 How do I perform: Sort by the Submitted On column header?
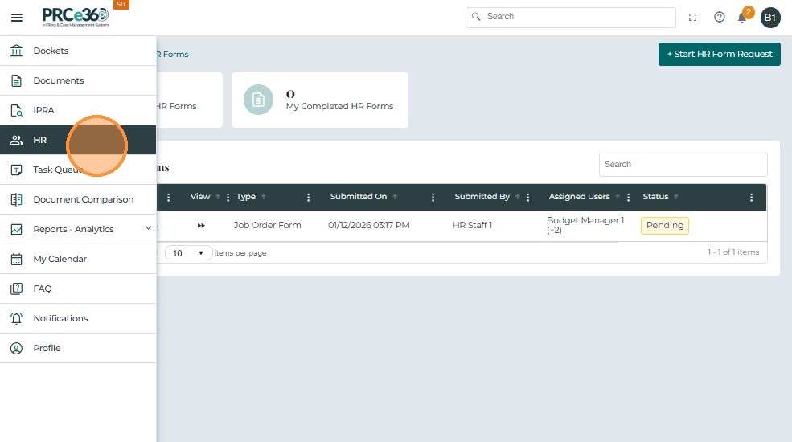359,197
